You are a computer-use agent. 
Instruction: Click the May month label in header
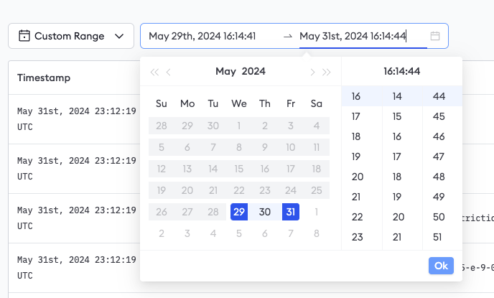coord(225,71)
